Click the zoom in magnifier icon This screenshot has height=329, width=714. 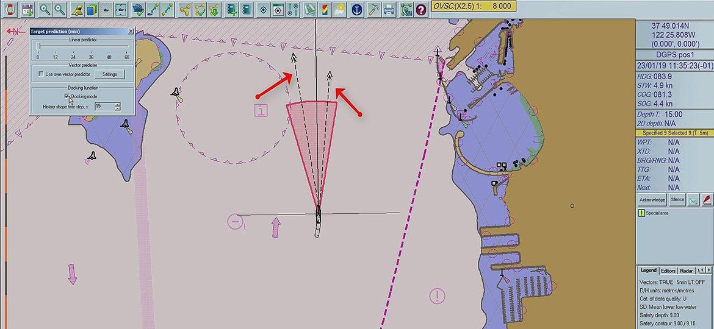(45, 9)
